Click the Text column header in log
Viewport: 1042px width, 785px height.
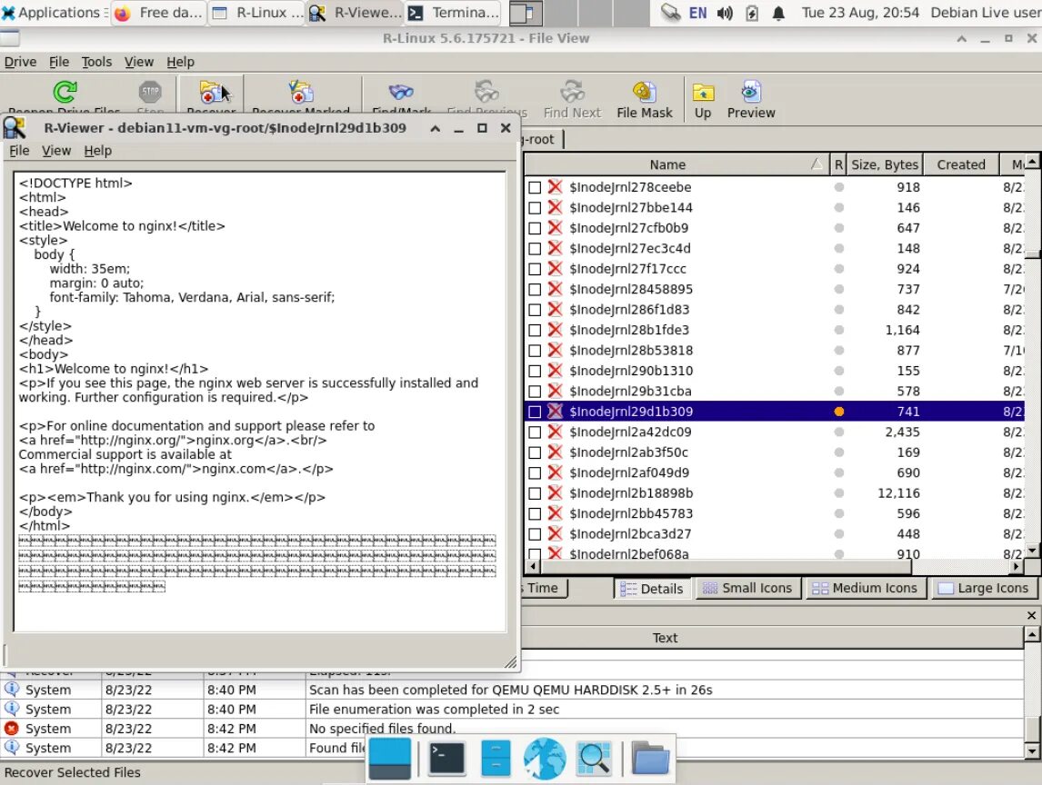[665, 638]
